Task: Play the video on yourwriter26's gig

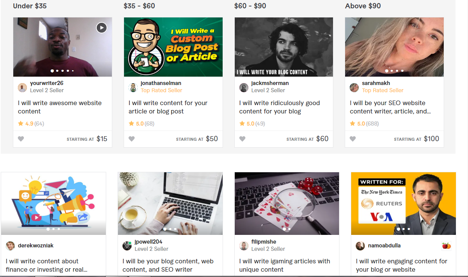Action: click(101, 28)
